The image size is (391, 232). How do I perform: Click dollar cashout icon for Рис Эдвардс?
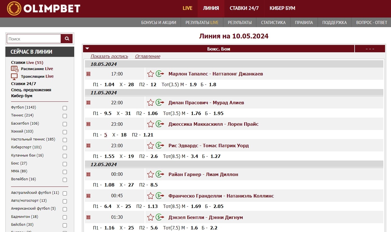[x=160, y=146]
